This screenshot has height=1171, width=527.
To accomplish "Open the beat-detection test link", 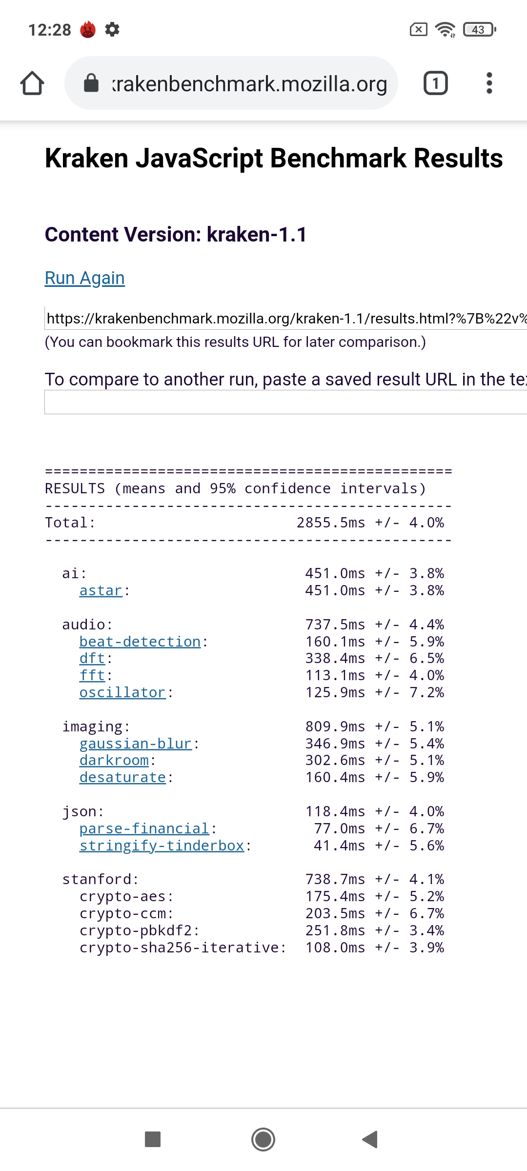I will [140, 642].
